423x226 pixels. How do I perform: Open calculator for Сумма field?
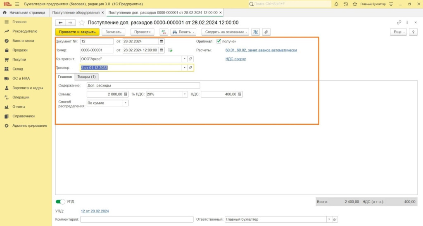click(x=126, y=94)
